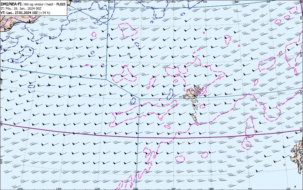Click the '2W' longitude label on bottom edge

coord(288,189)
